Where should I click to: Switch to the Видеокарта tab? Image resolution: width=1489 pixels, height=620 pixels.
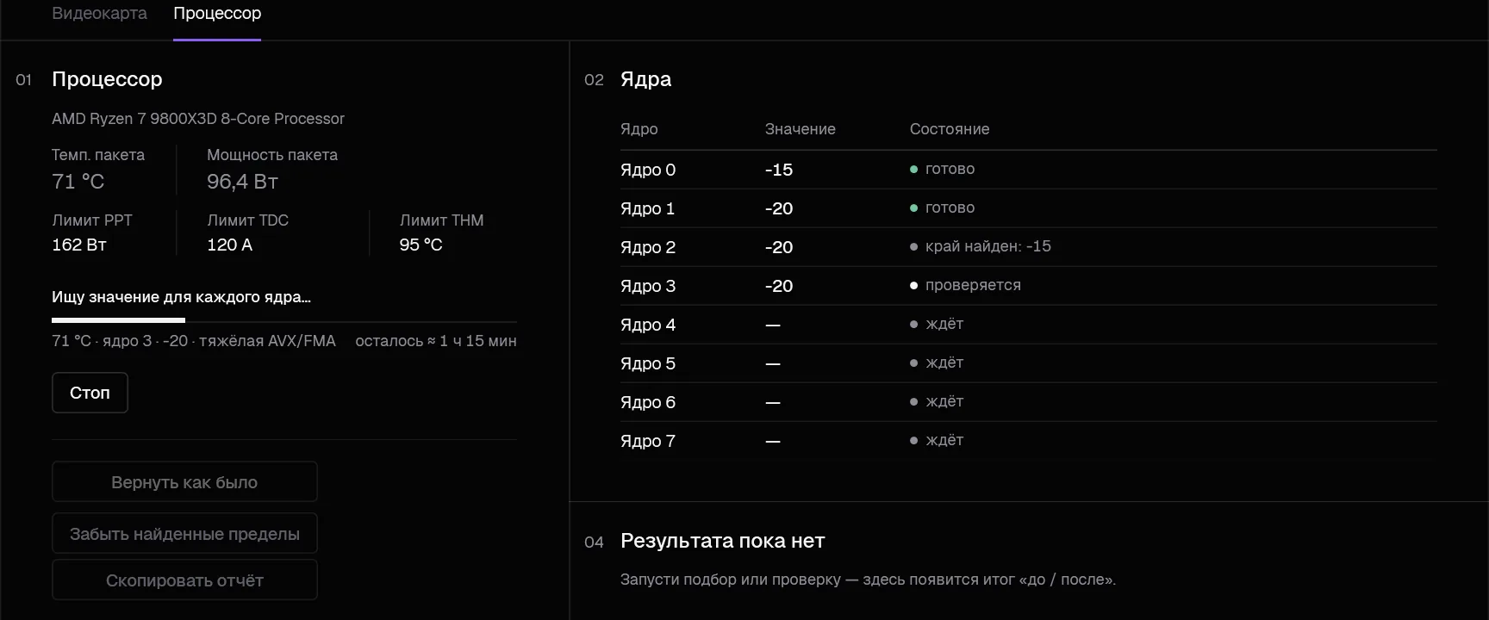coord(99,14)
